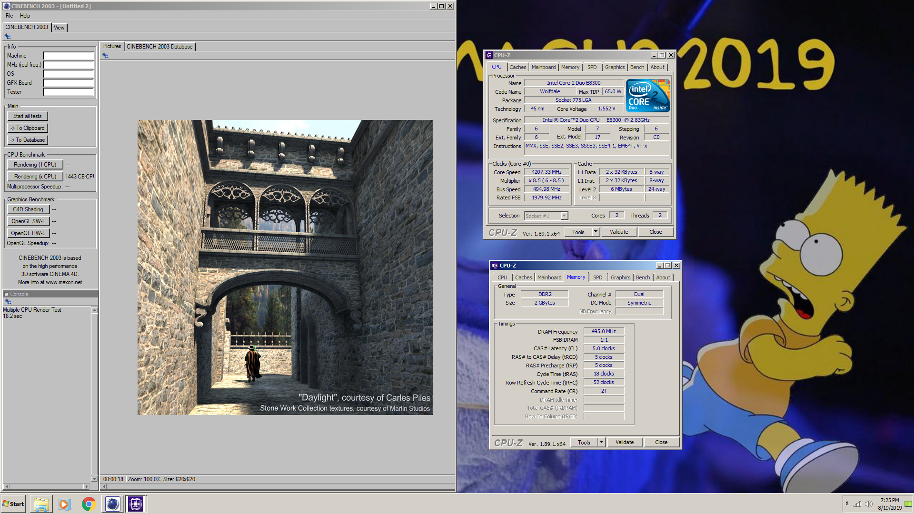Click Tools button in lower CPU-Z window
This screenshot has width=914, height=514.
(x=584, y=443)
